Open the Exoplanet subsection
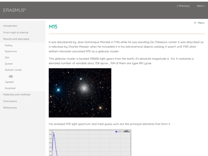 [10, 88]
